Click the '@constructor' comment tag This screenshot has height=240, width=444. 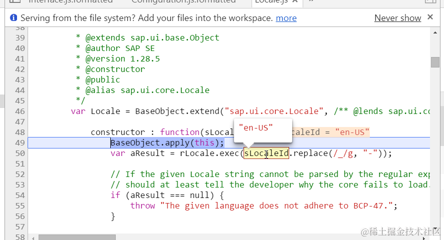point(115,69)
